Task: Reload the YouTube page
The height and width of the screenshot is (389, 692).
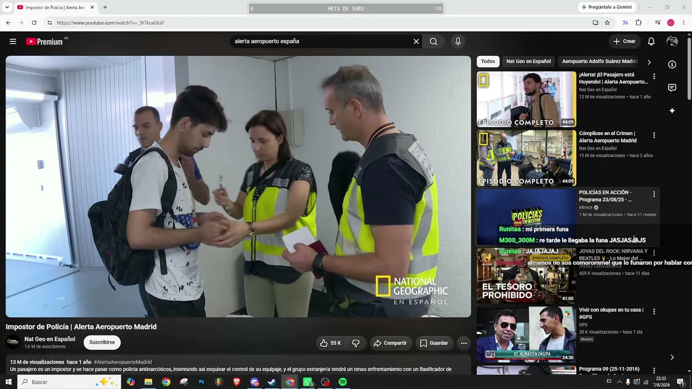Action: tap(34, 23)
